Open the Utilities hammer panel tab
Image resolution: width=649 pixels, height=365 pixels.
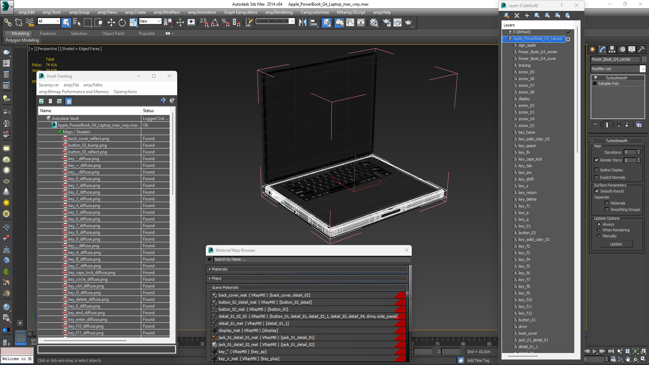coord(641,49)
